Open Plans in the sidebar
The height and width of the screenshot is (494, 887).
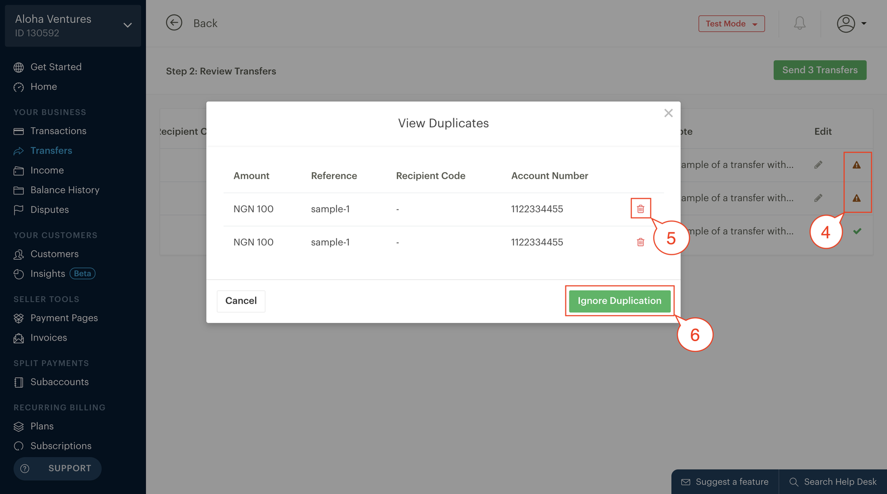34,426
